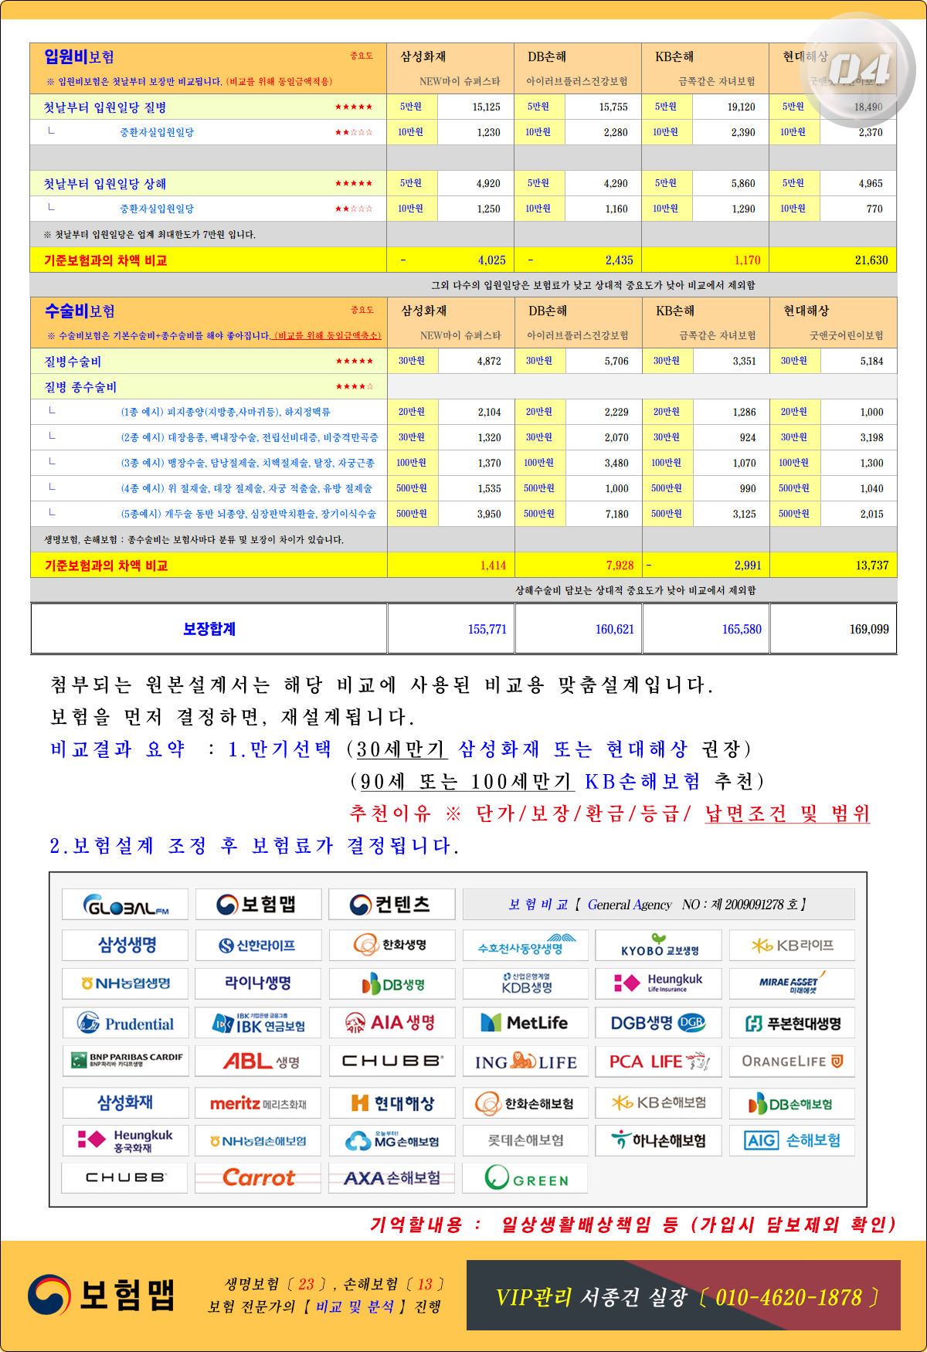Click the 롯데손해보험 logo
The height and width of the screenshot is (1352, 927).
(525, 1140)
